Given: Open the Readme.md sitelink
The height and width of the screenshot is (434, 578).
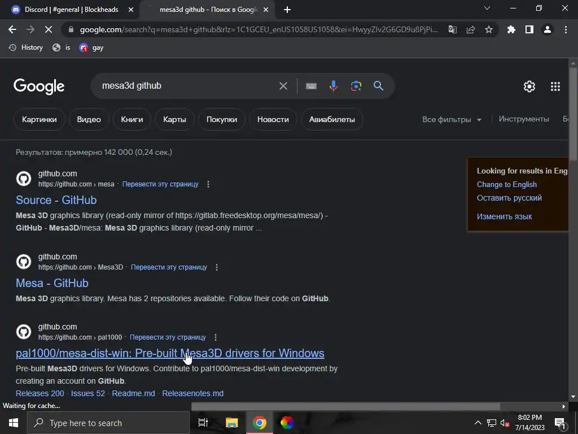Looking at the screenshot, I should [133, 393].
